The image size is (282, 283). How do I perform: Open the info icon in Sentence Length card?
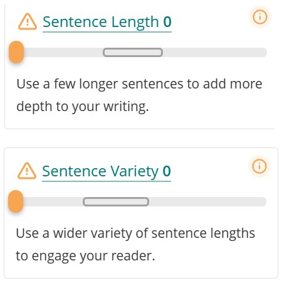click(x=260, y=17)
